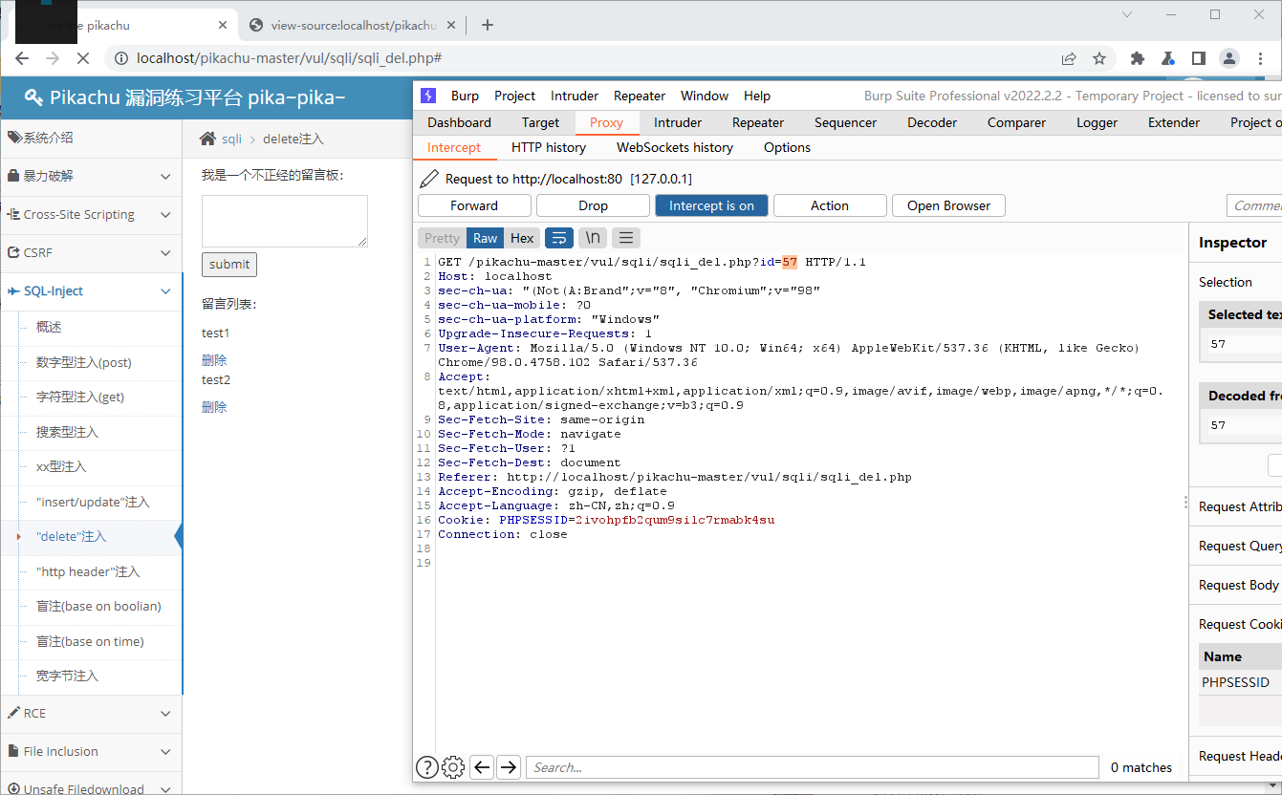
Task: Switch to HTTP history subtab
Action: 548,147
